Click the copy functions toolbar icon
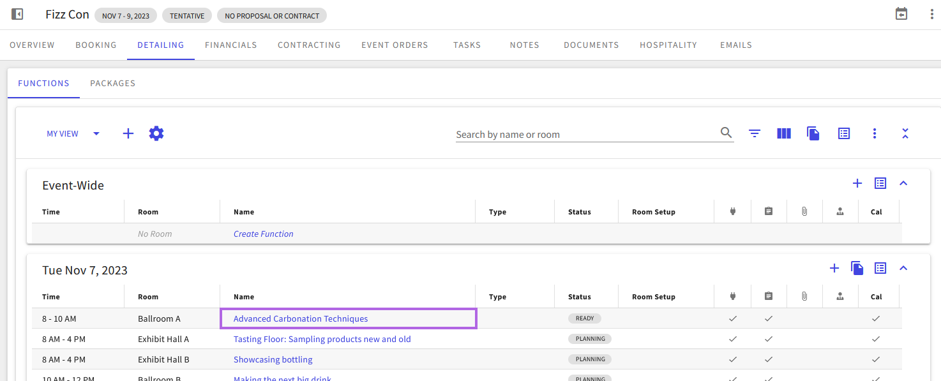Screen dimensions: 941x381 pyautogui.click(x=813, y=133)
